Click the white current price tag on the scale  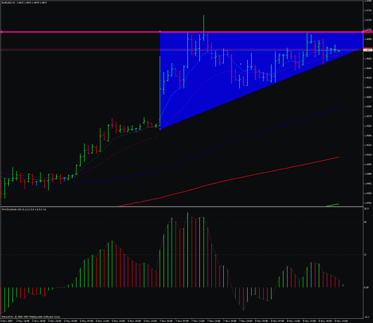click(368, 50)
